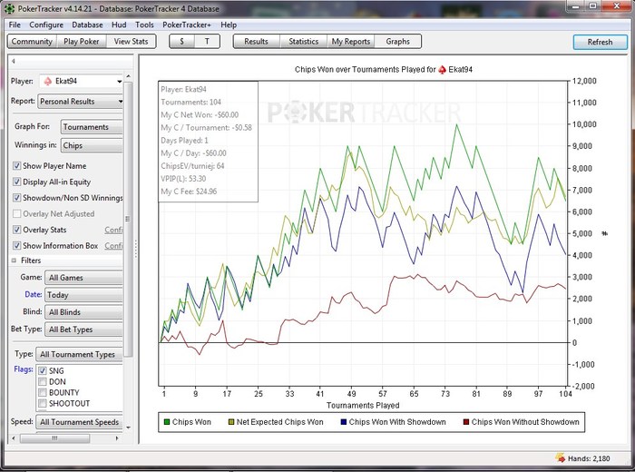The image size is (635, 472).
Task: Open the Date filter set to Today
Action: pyautogui.click(x=83, y=295)
